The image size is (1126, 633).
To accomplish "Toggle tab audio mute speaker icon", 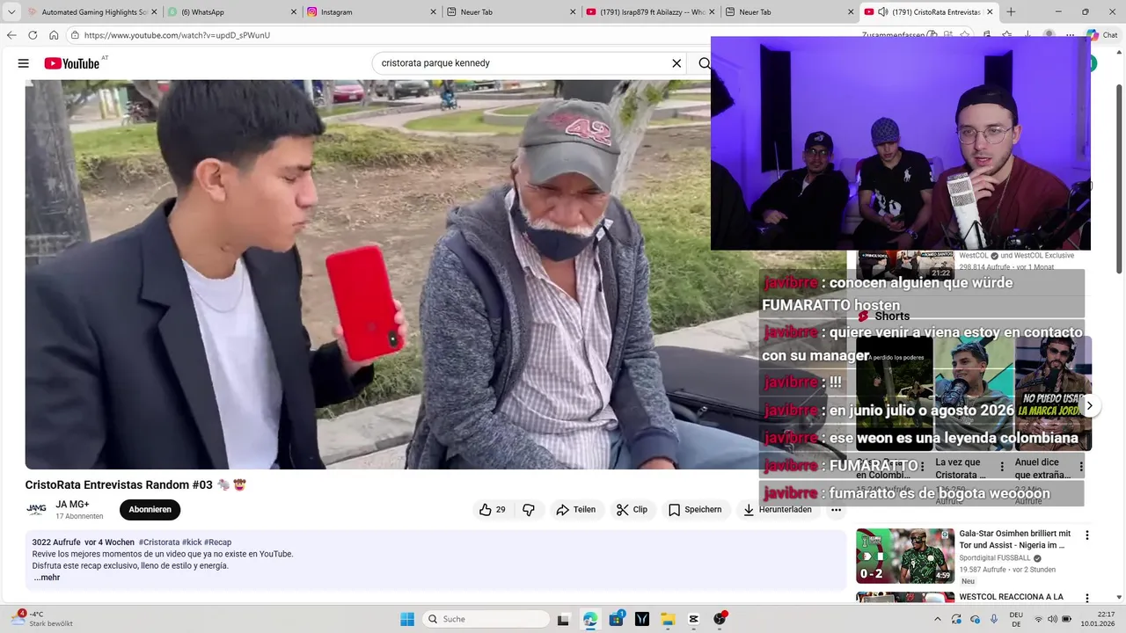I will (x=882, y=12).
